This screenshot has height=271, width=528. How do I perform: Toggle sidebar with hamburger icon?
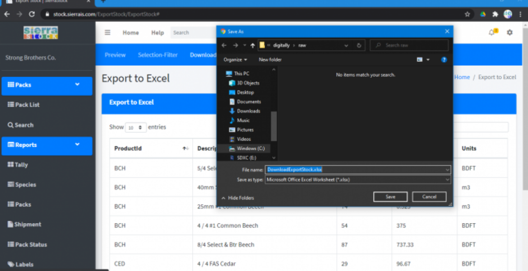107,33
